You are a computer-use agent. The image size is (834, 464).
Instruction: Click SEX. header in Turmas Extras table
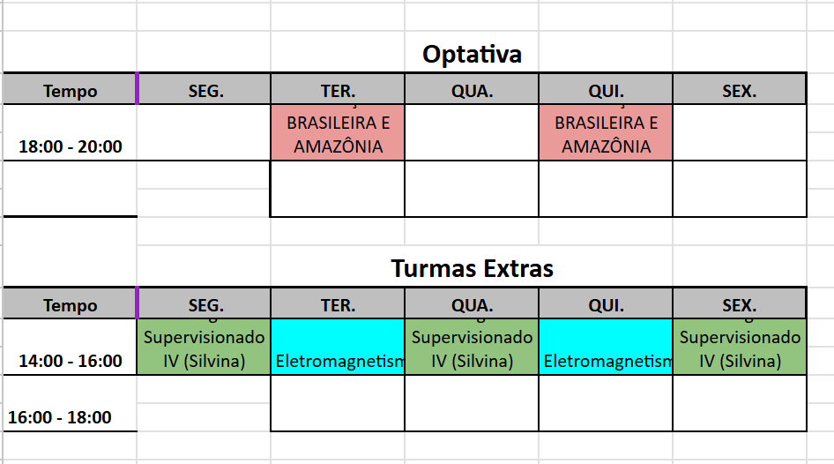pyautogui.click(x=739, y=305)
